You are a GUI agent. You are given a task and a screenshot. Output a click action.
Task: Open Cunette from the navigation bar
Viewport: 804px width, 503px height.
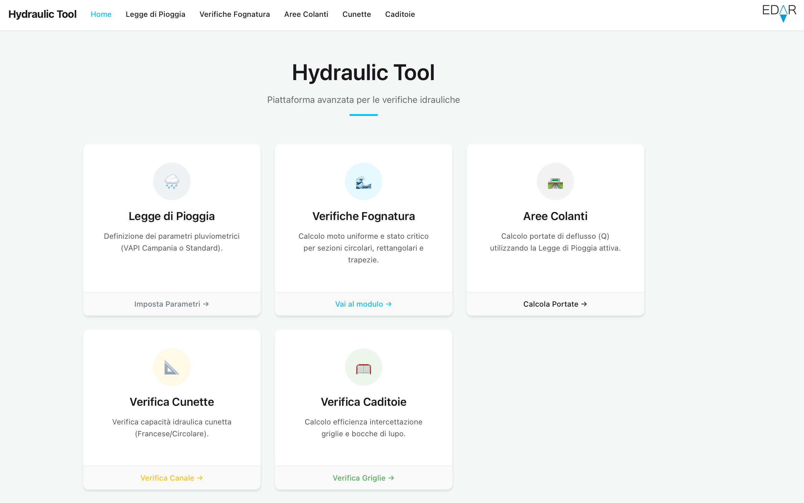click(356, 14)
